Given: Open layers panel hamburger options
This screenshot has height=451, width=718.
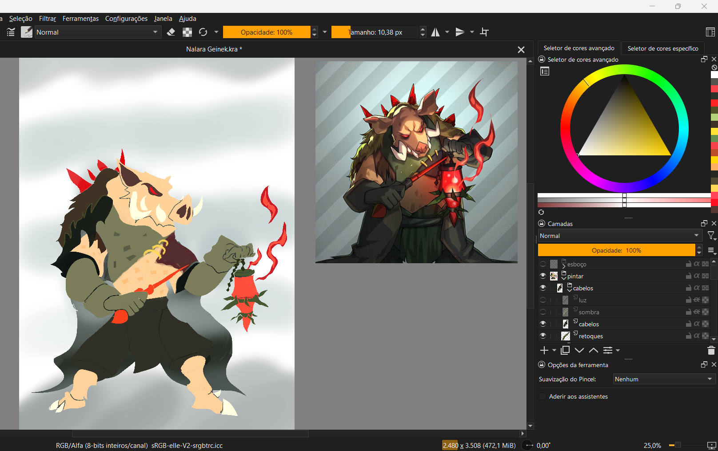Looking at the screenshot, I should 711,250.
